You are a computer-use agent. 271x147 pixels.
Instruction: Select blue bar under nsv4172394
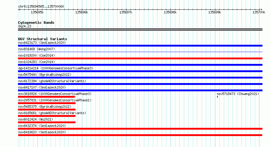tap(140, 84)
